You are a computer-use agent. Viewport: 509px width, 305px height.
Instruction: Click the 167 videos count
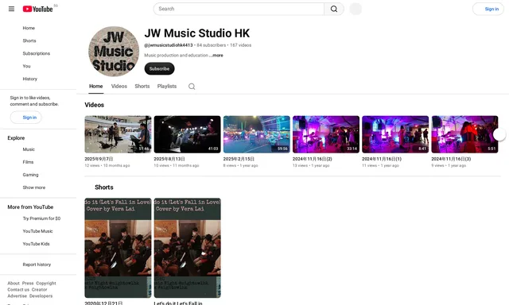pos(240,45)
